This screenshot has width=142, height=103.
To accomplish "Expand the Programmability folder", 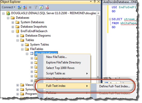I will click(x=18, y=94).
